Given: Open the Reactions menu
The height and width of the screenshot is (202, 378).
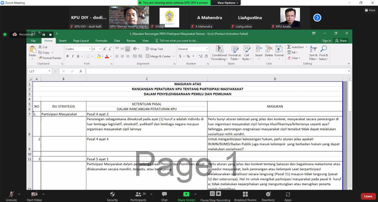Looking at the screenshot, I should (268, 194).
